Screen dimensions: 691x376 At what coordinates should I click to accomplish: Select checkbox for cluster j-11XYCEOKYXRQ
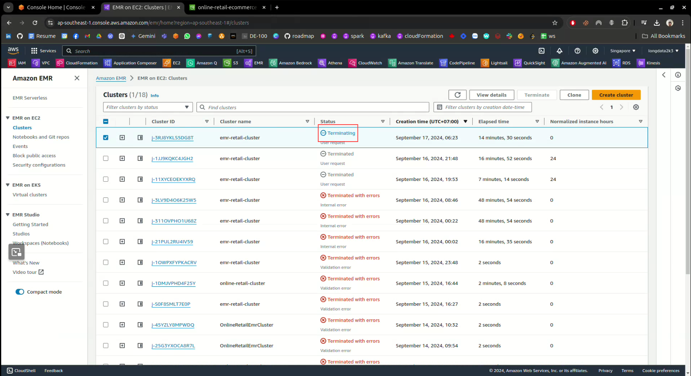(x=106, y=179)
